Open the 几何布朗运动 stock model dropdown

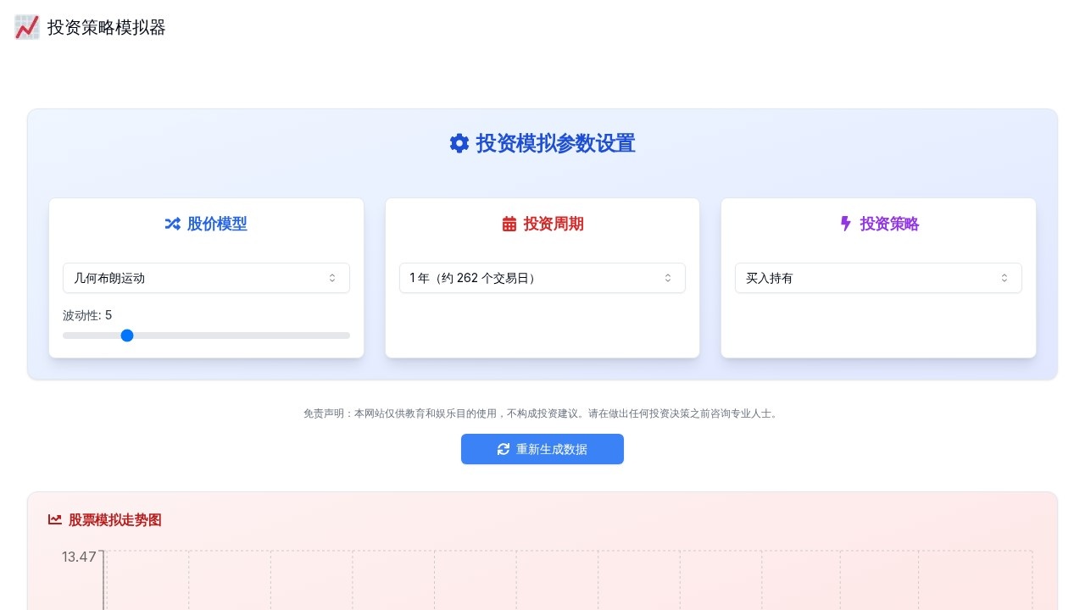[206, 278]
